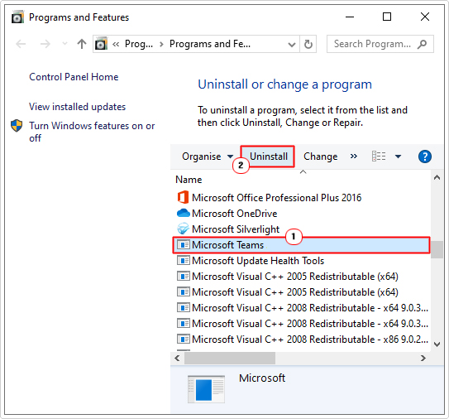Click the Prog... breadcrumb segment
Screen dimensions: 449x419
[x=139, y=44]
